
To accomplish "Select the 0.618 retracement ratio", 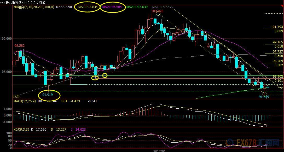I will 279,46.
